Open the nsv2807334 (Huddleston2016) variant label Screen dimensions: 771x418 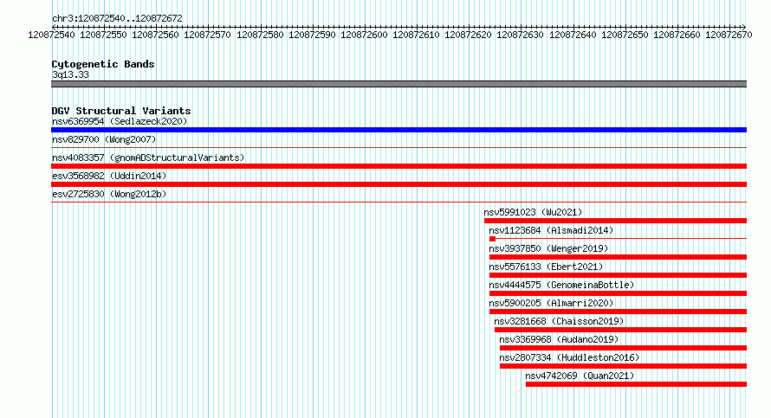point(569,357)
